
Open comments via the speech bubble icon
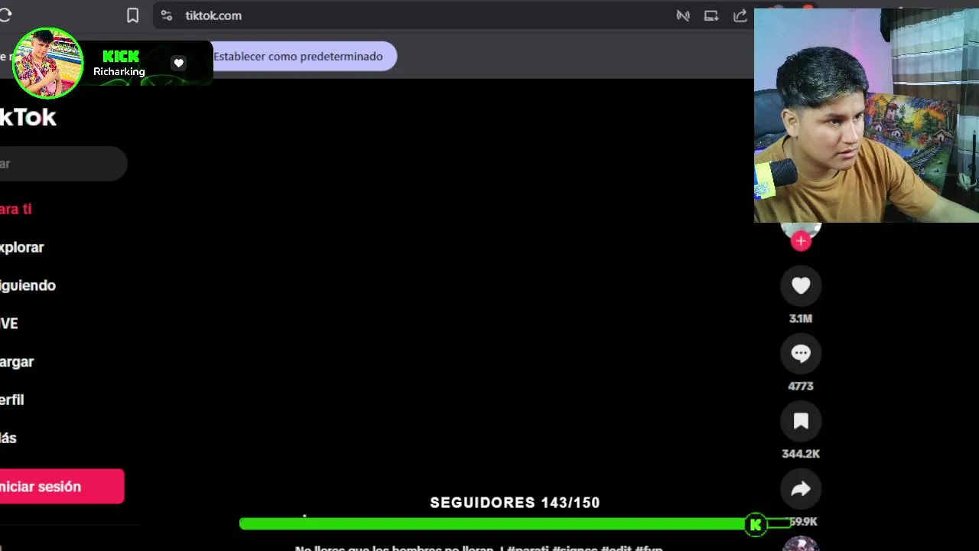point(801,354)
